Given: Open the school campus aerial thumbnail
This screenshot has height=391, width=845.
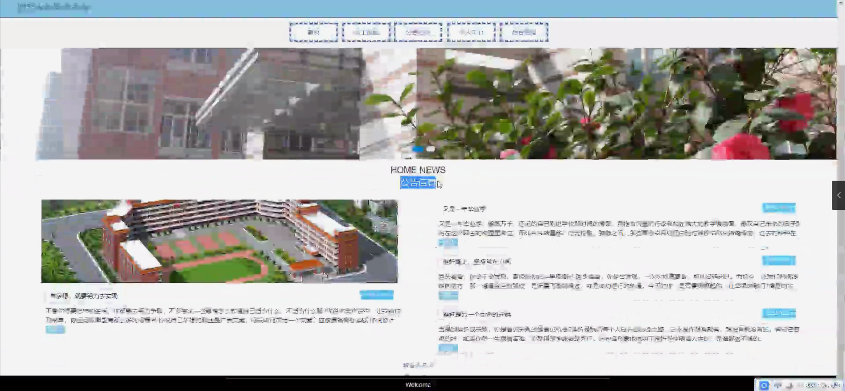Looking at the screenshot, I should click(x=219, y=241).
